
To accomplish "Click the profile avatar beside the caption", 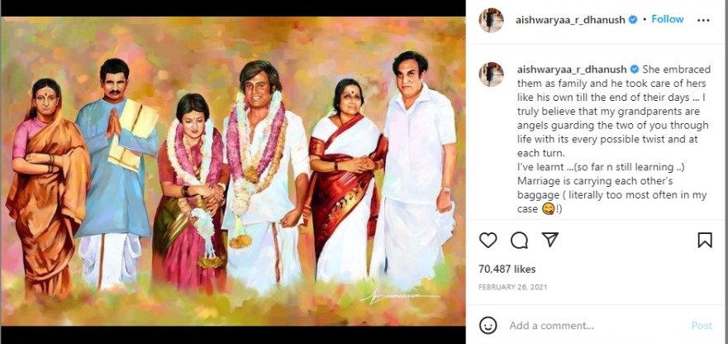I will (x=491, y=74).
